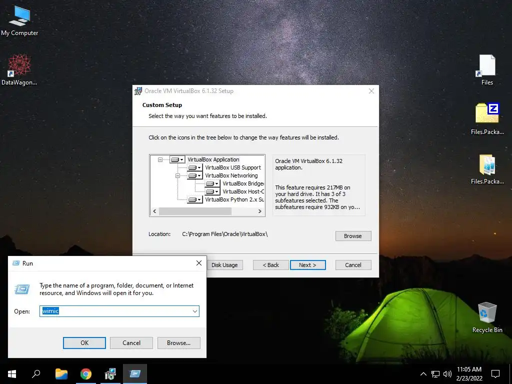Close the VirtualBox Setup window
The width and height of the screenshot is (512, 384).
(x=371, y=91)
